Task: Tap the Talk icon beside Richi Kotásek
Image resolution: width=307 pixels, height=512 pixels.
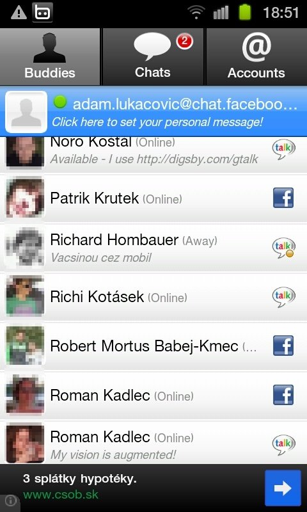Action: click(283, 297)
